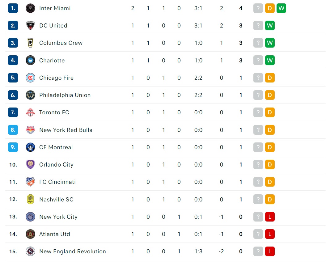Select the CF Montreal team name

point(56,147)
